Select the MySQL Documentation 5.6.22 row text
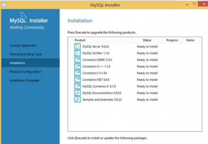 click(x=102, y=93)
